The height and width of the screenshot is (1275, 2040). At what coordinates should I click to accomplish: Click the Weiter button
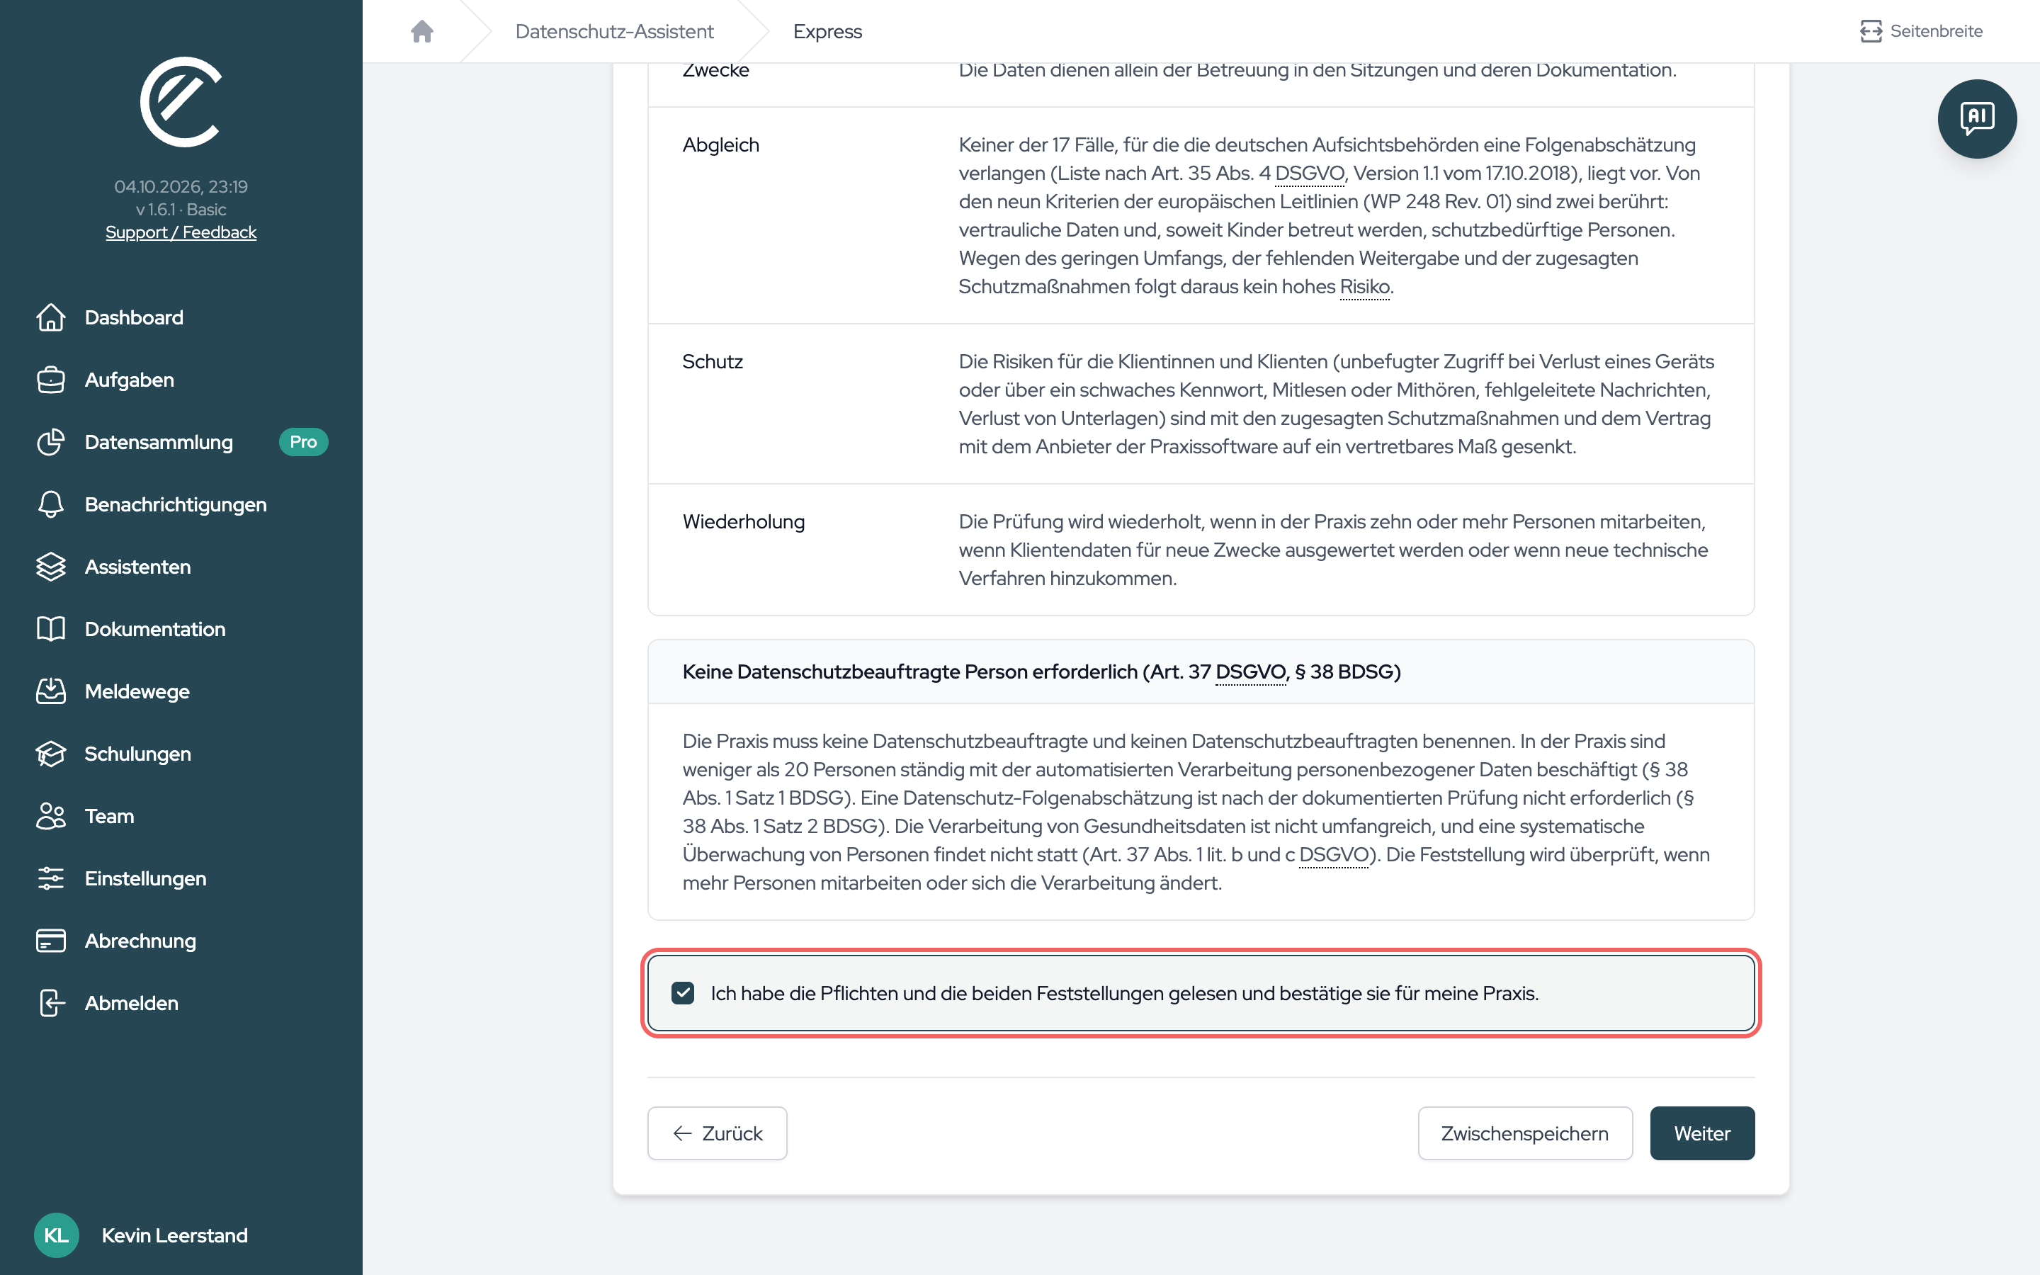(x=1702, y=1133)
